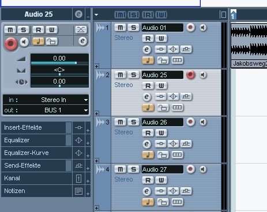267x212 pixels.
Task: Solo the Audio 27 track
Action: point(133,169)
